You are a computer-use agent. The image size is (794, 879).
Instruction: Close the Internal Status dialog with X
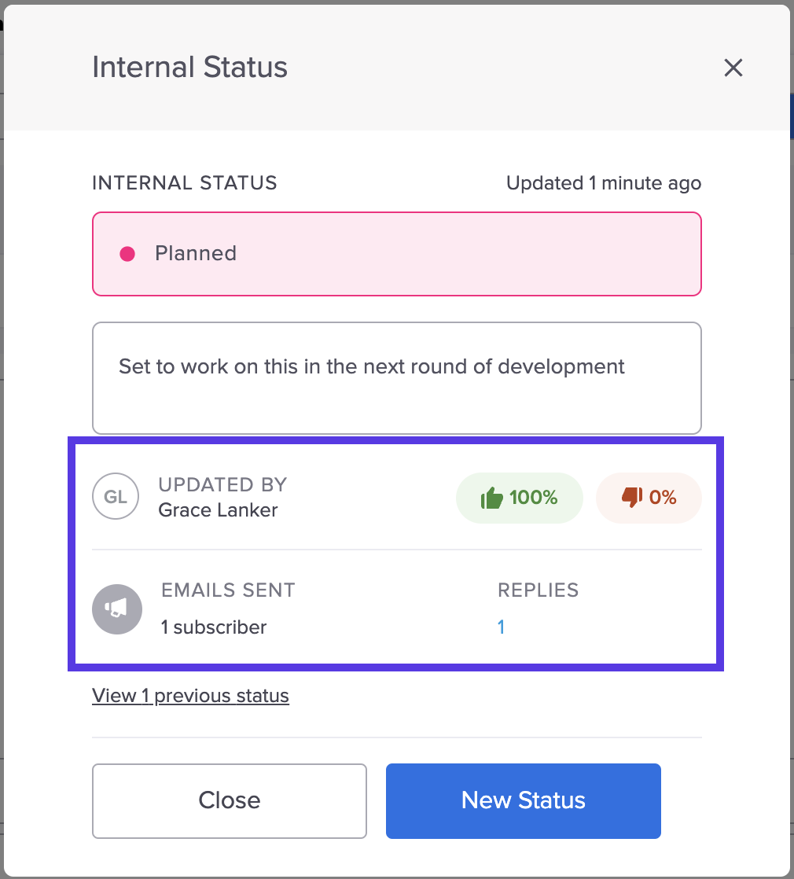coord(733,68)
